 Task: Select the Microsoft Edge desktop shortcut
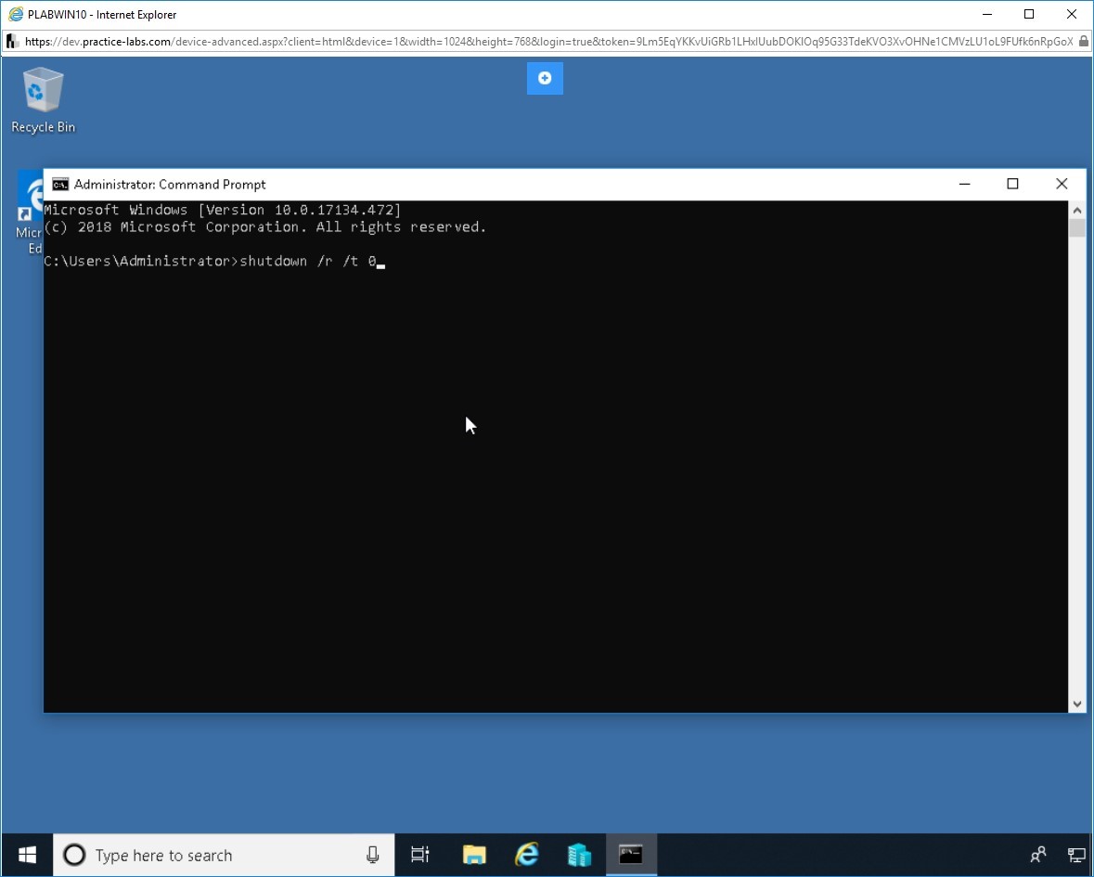tap(30, 213)
